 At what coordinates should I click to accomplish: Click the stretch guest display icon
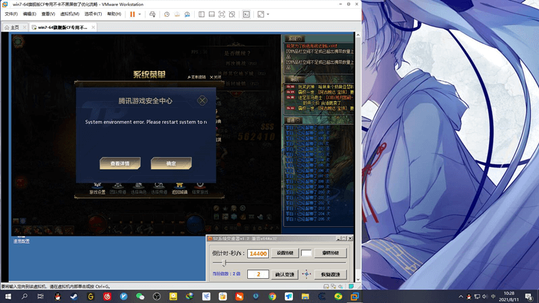(x=261, y=14)
